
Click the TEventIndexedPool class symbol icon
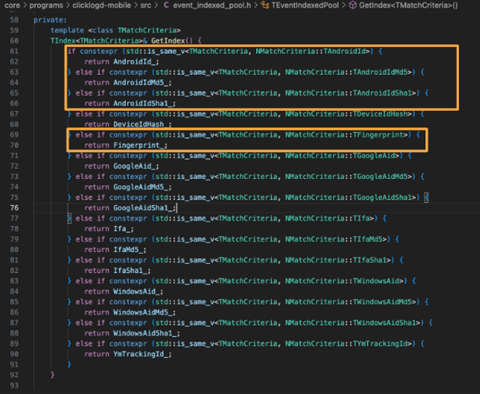click(265, 5)
